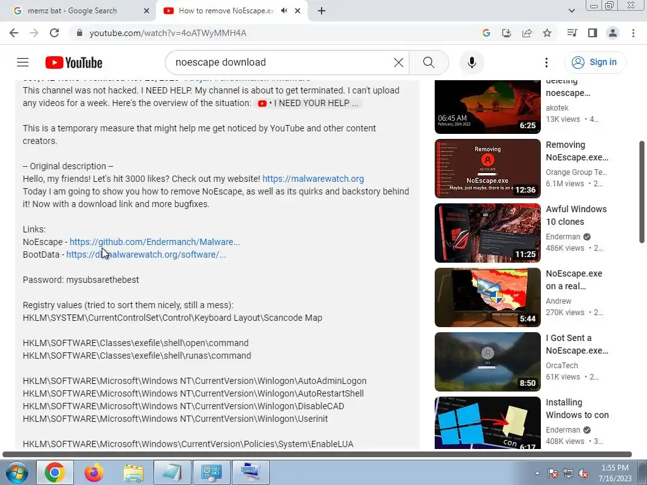647x485 pixels.
Task: Close the memz bat Google Search tab
Action: [147, 11]
